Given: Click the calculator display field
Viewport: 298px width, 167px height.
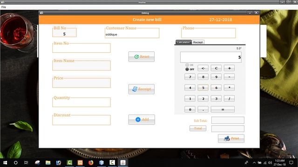Looking at the screenshot, I should tap(211, 57).
